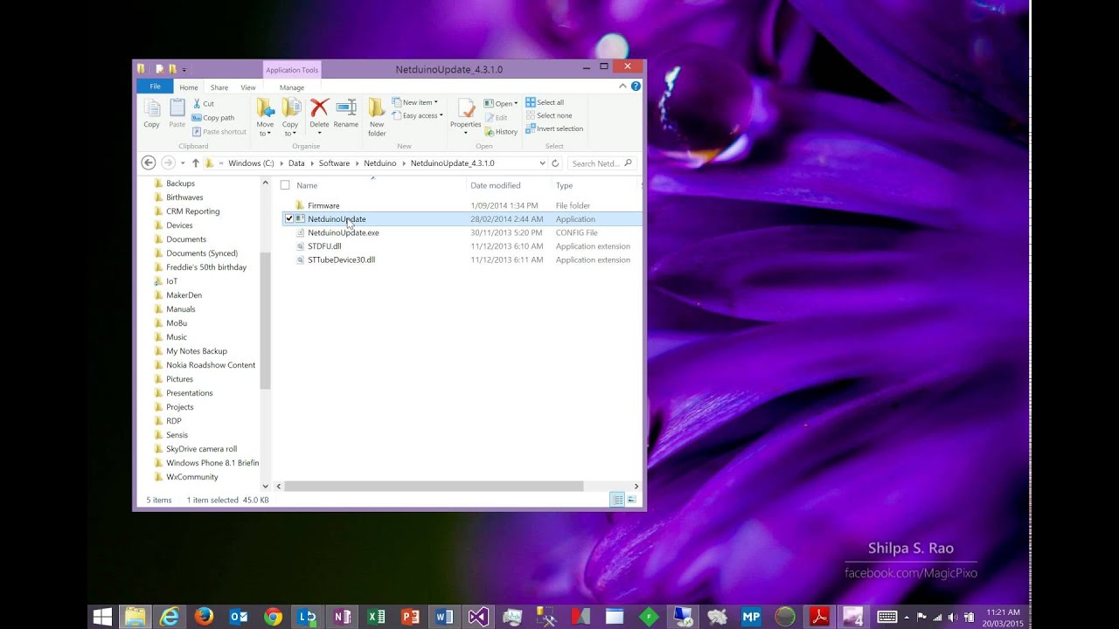
Task: Open the File menu tab
Action: tap(155, 86)
